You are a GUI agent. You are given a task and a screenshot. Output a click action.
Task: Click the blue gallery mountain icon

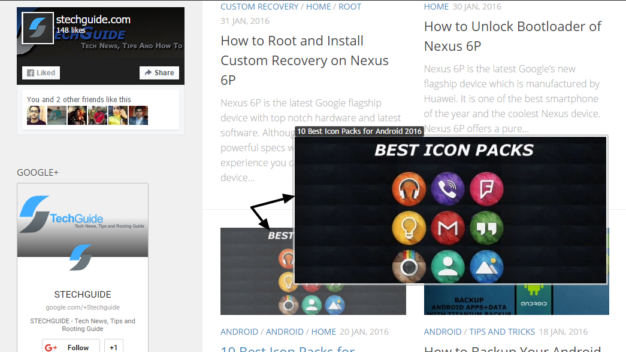(486, 266)
